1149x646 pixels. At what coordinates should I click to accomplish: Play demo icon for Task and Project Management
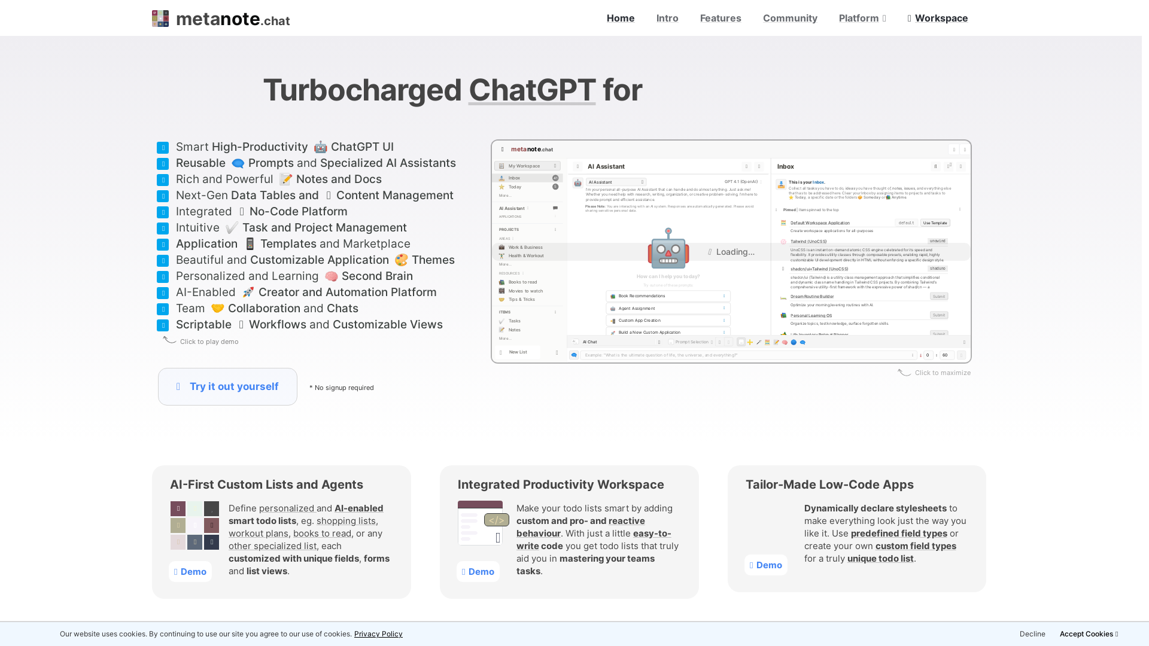tap(163, 228)
